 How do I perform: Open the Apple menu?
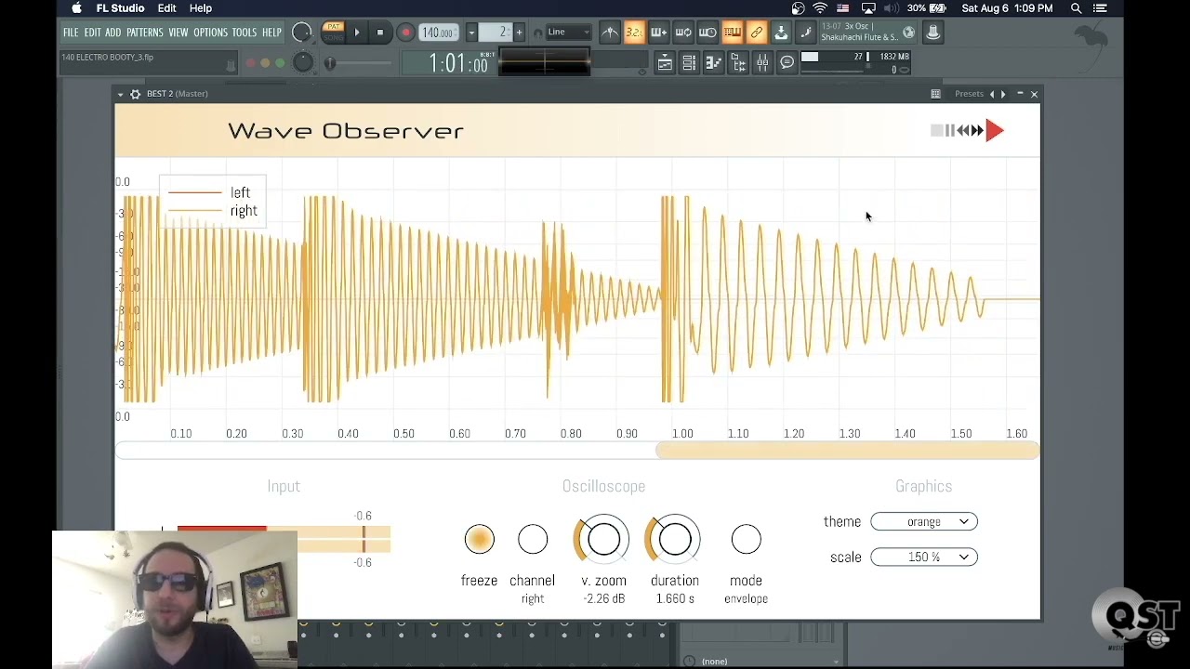tap(76, 8)
